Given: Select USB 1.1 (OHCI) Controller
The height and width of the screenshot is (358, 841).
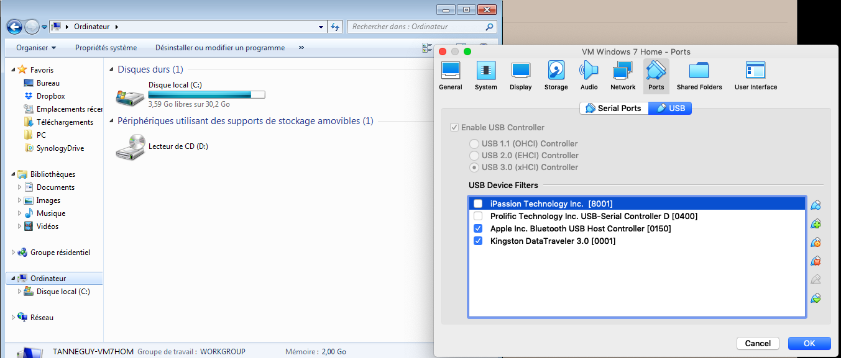Looking at the screenshot, I should (475, 143).
